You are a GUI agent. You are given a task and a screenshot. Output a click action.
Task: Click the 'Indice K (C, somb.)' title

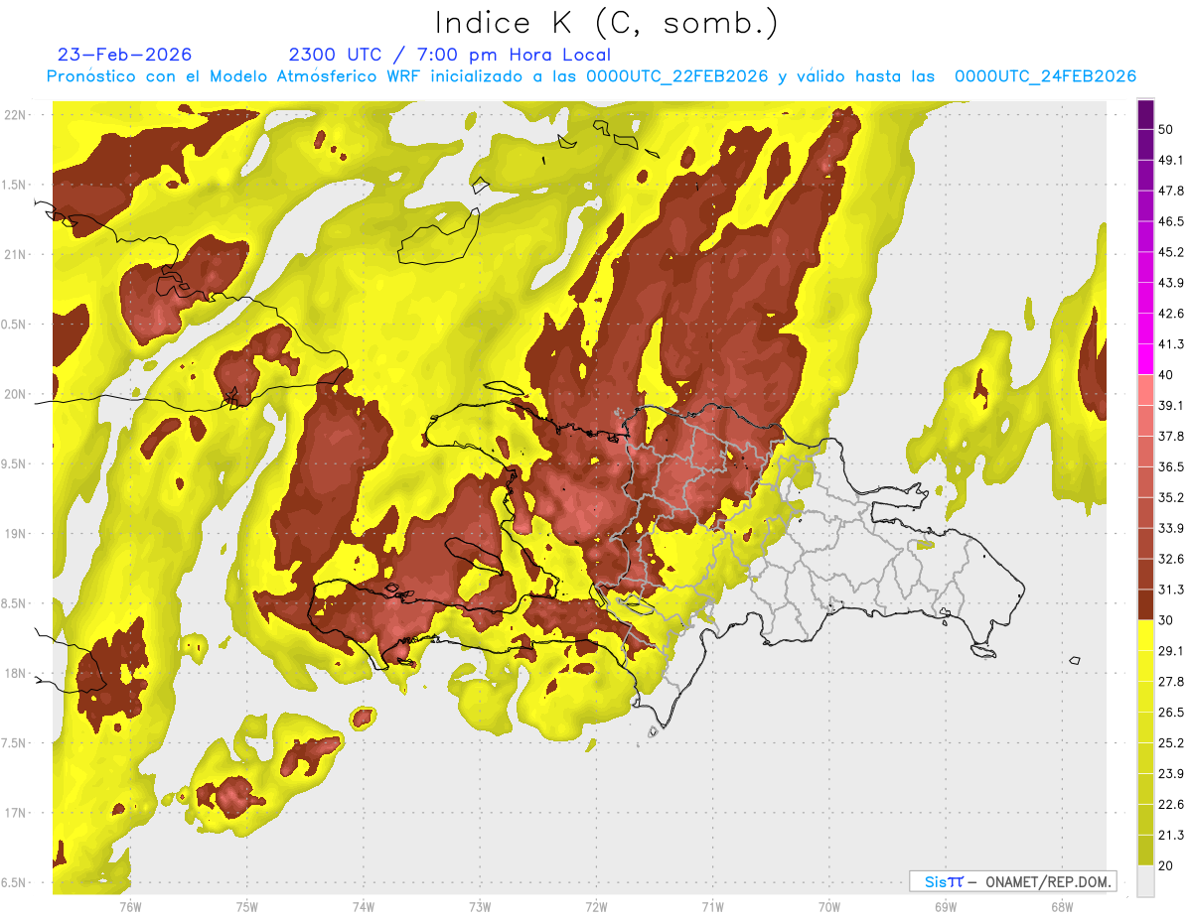(607, 23)
